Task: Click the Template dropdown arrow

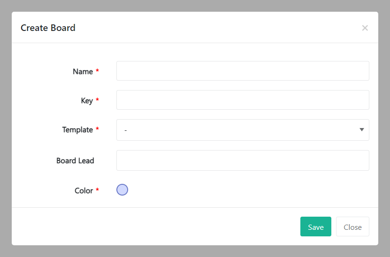Action: point(361,130)
